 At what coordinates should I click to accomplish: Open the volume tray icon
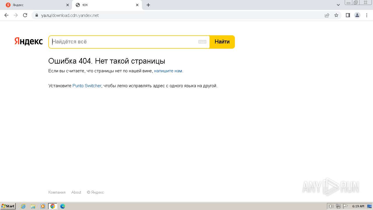pyautogui.click(x=331, y=206)
